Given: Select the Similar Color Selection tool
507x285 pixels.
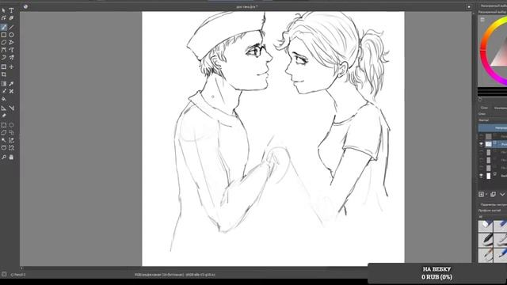Looking at the screenshot, I should 11,140.
